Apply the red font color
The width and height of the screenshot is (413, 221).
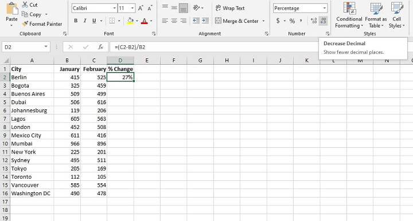145,21
